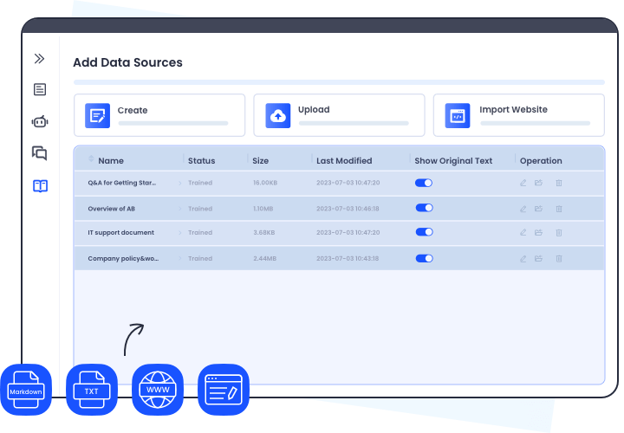Edit the Overview of AB row
Viewport: 624px width, 433px height.
[523, 209]
